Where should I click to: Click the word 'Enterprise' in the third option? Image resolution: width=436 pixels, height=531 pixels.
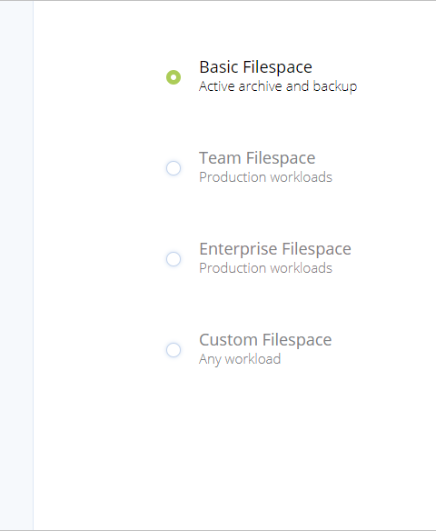(x=238, y=249)
